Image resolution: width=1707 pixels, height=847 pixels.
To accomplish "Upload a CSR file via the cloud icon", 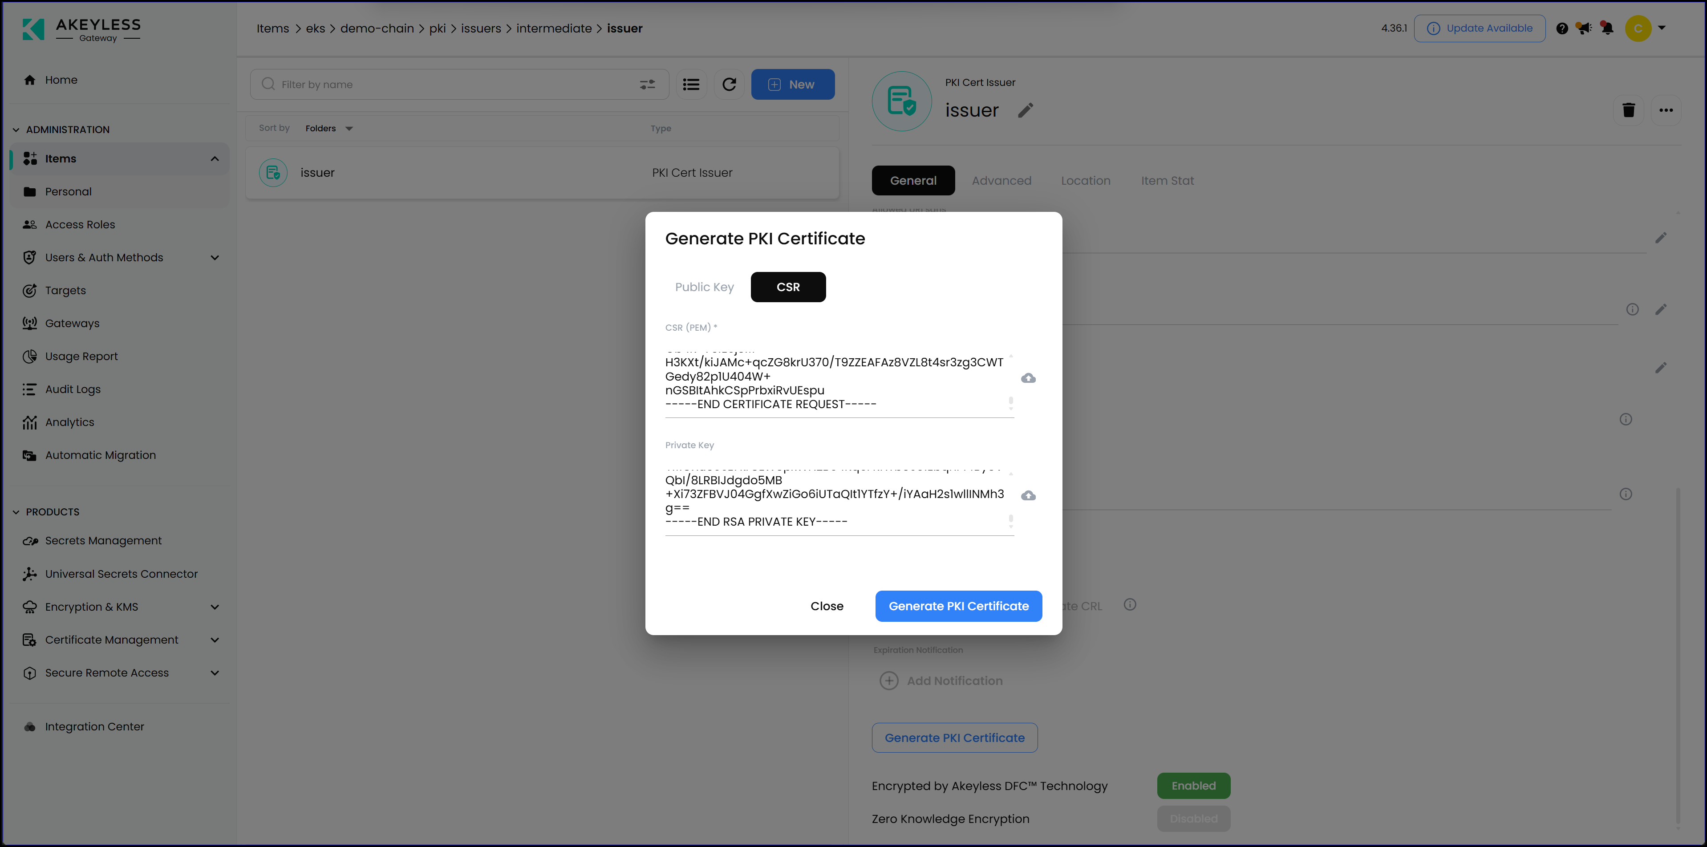I will click(x=1028, y=378).
